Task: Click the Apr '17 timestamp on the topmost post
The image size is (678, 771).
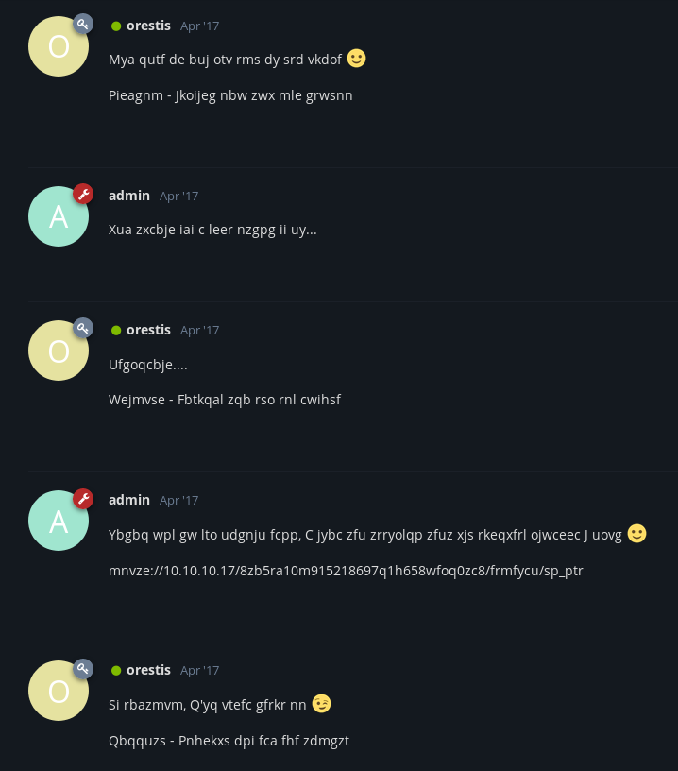Action: (x=199, y=26)
